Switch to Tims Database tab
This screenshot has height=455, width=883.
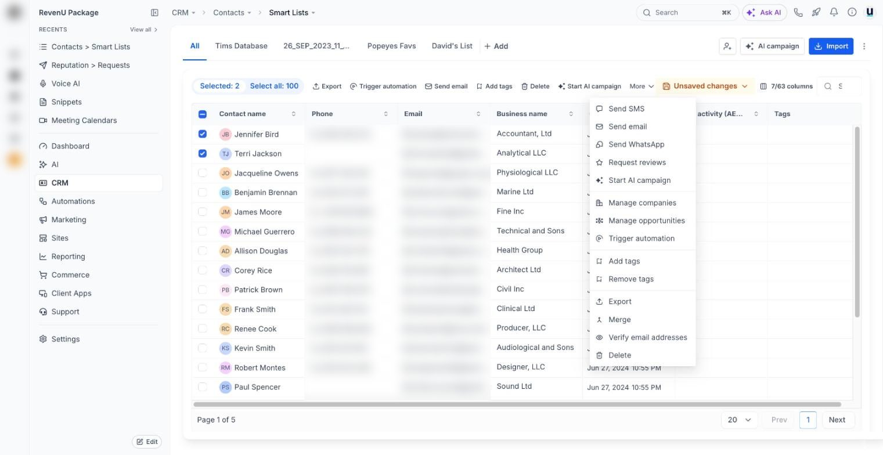coord(241,46)
